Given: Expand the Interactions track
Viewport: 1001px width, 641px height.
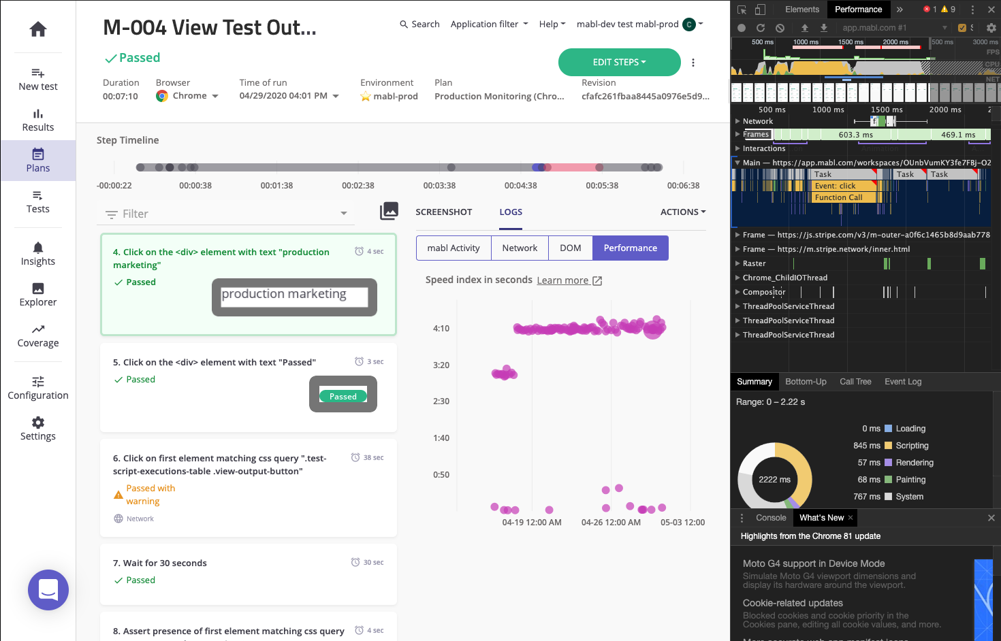Looking at the screenshot, I should (x=737, y=148).
